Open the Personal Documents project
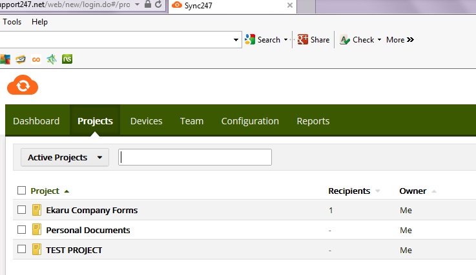 coord(88,230)
